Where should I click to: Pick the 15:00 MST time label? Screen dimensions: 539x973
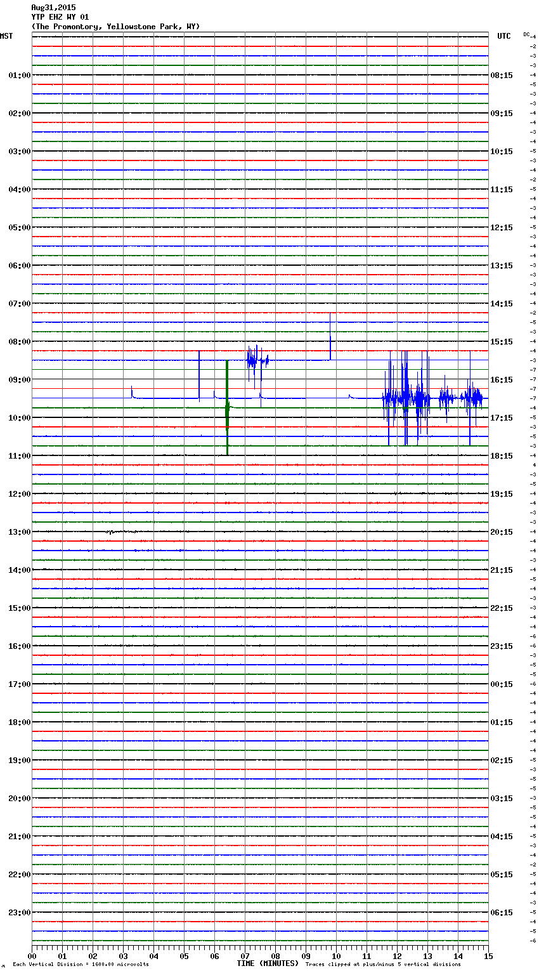tap(20, 608)
